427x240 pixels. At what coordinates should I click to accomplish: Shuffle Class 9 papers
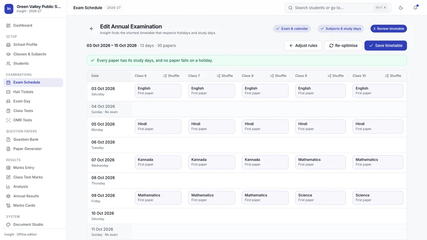point(335,76)
